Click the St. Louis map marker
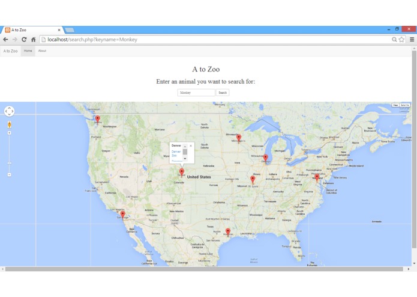Screen dimensions: 417x297 (253, 180)
